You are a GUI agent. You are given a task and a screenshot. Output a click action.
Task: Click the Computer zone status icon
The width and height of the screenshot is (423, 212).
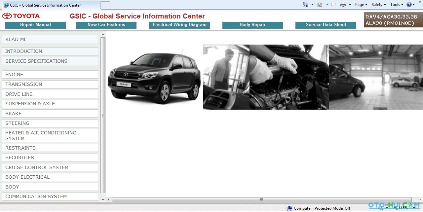pyautogui.click(x=290, y=208)
